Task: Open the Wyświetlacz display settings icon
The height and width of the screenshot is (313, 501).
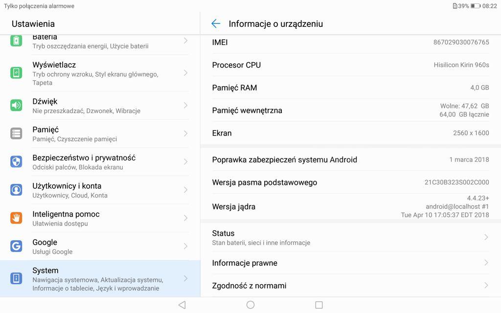Action: pos(16,73)
